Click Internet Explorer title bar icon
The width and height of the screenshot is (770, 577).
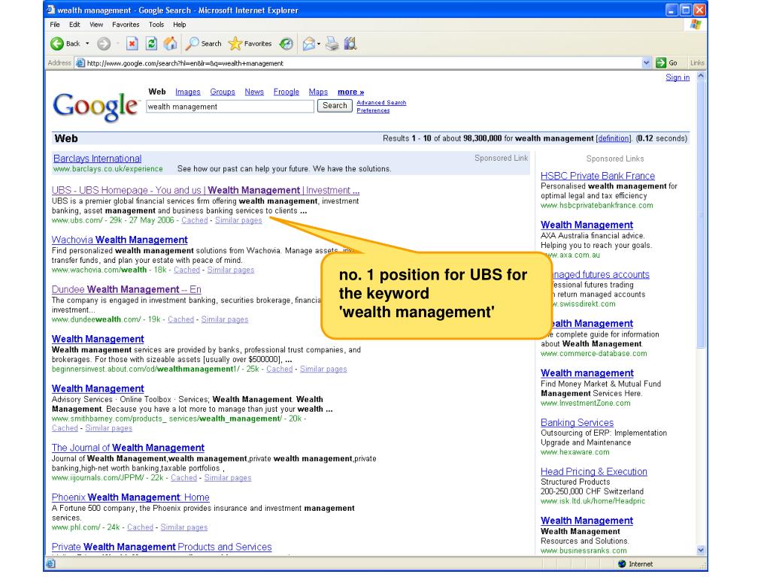point(50,10)
